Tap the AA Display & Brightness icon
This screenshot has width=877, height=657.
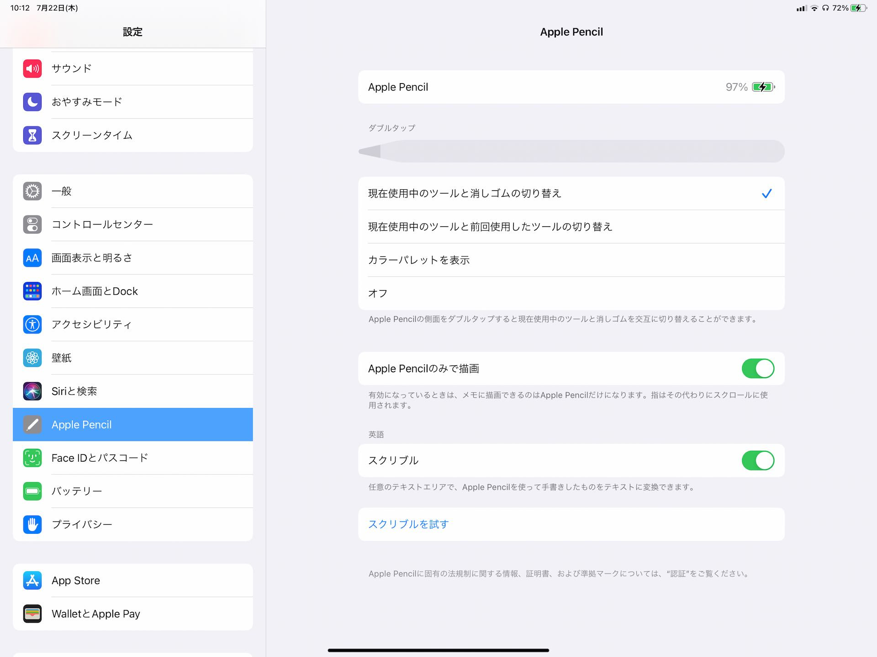(x=32, y=258)
